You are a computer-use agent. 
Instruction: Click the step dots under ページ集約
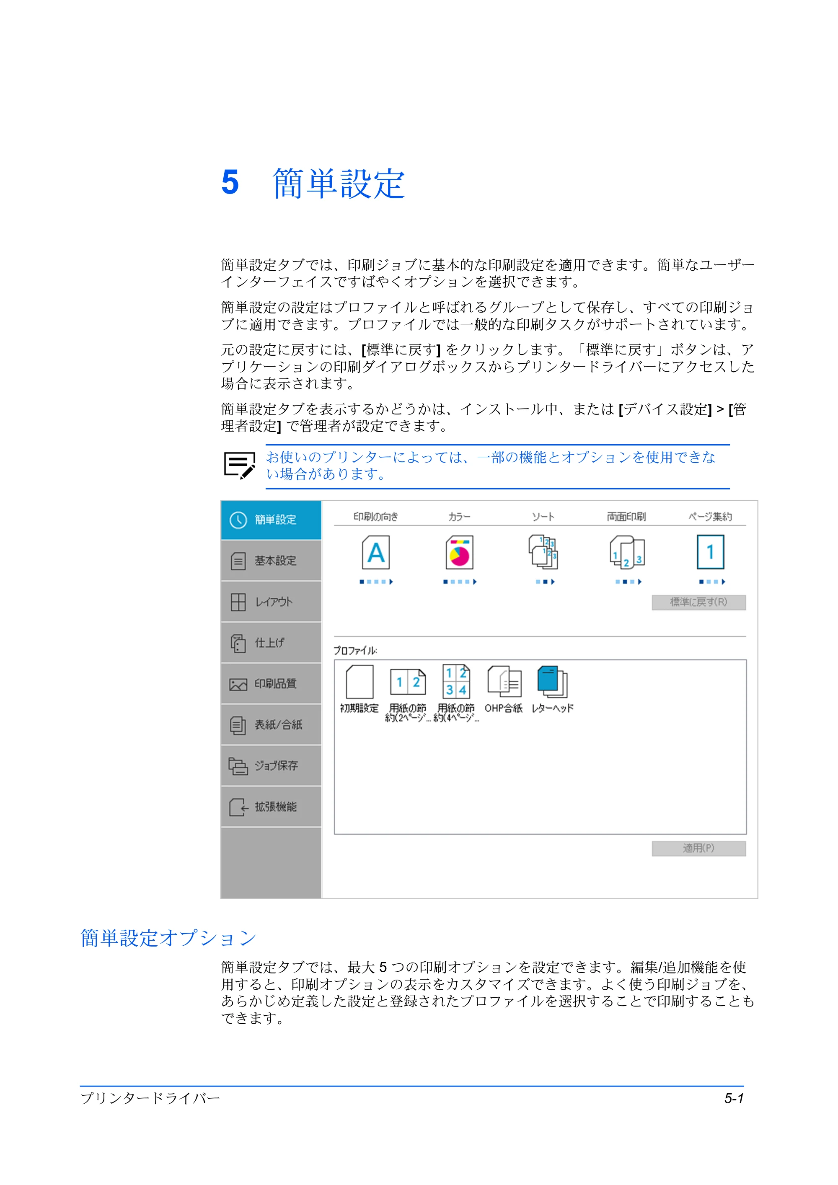click(712, 582)
